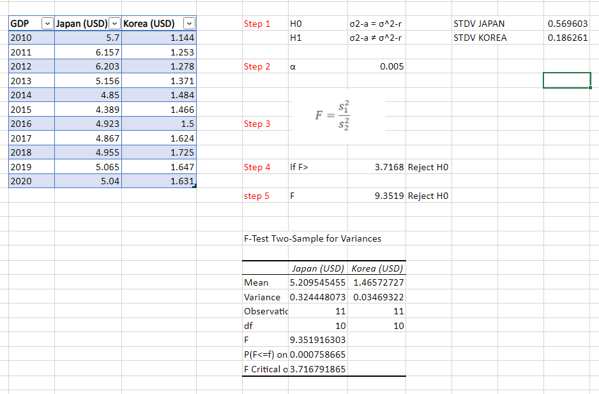Open the Korea (USD) filter dropdown

[x=189, y=23]
